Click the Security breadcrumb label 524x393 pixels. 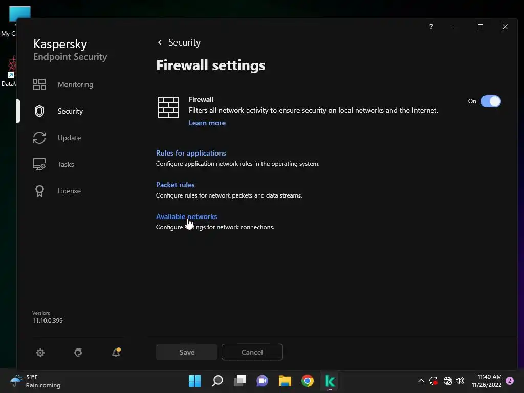pos(184,42)
